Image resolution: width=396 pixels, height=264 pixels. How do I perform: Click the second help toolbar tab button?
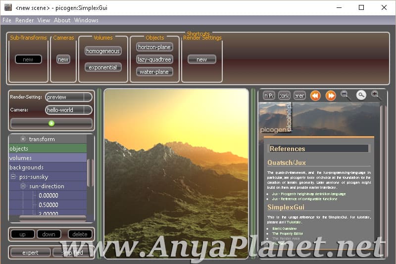pos(284,96)
